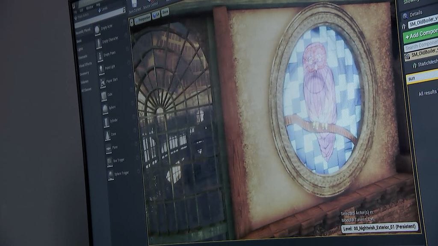Open the Lights category tab

80,49
